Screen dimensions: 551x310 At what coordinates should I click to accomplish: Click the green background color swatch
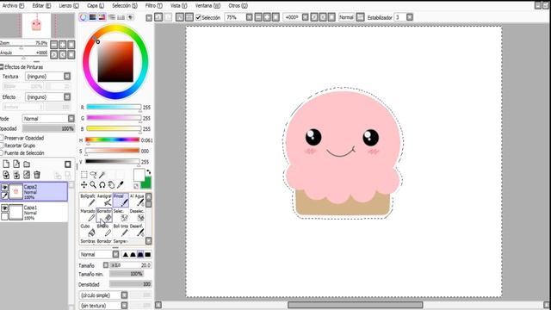tap(146, 183)
